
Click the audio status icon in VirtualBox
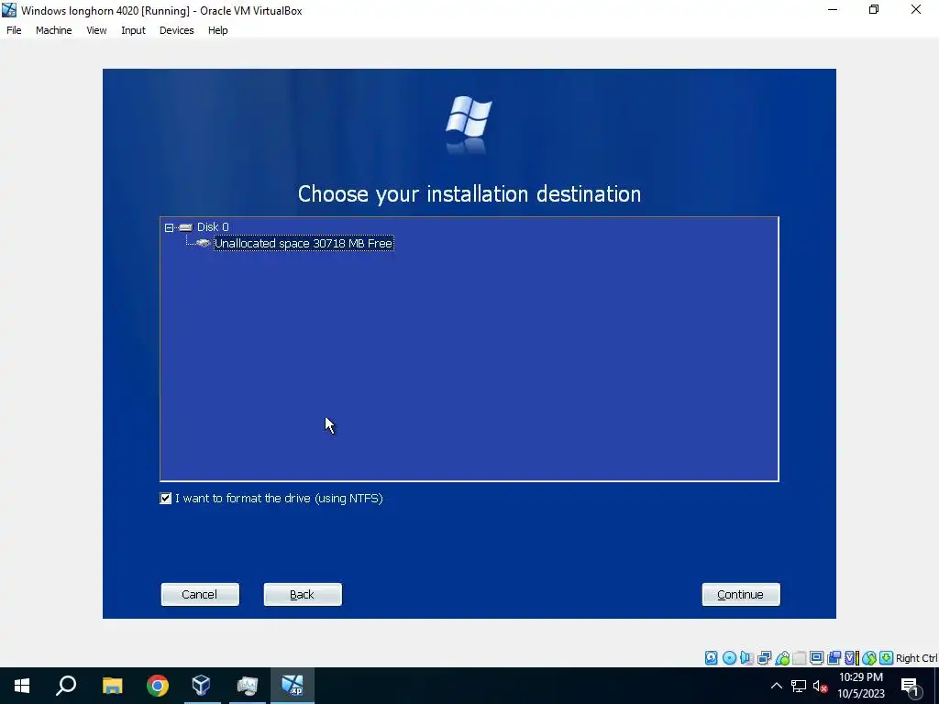point(746,658)
